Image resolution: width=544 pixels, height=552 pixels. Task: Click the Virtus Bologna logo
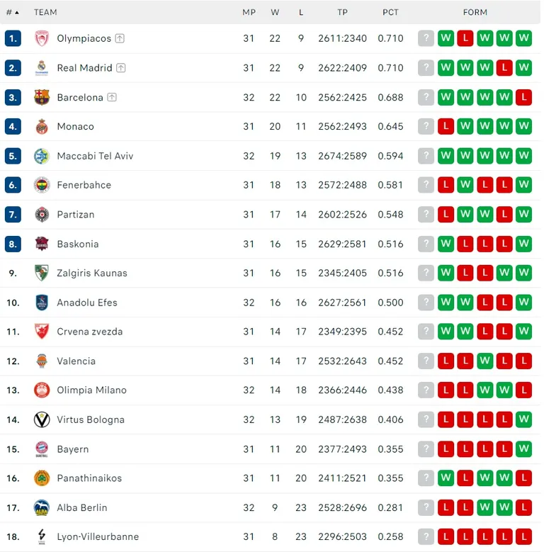pyautogui.click(x=42, y=419)
